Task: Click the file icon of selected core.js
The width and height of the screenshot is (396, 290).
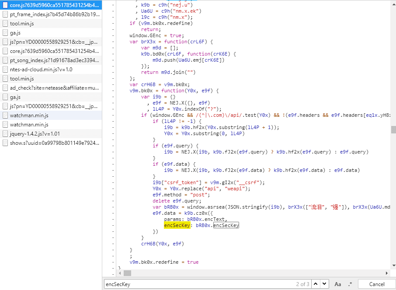Action: (x=5, y=5)
